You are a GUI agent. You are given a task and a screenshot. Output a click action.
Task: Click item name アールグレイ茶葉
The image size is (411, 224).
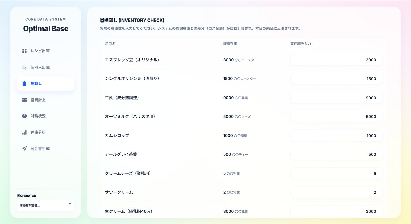tap(121, 154)
